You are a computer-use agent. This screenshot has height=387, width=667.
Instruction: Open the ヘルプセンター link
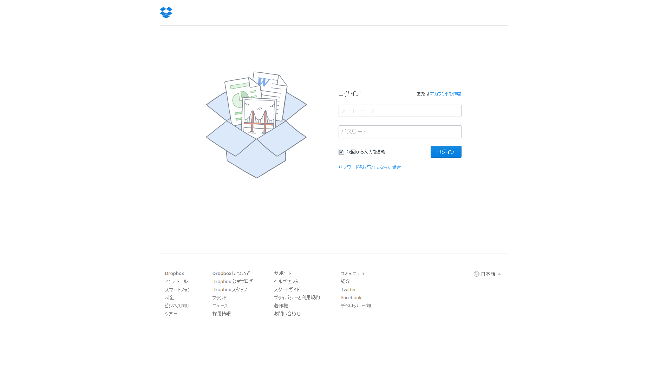288,282
